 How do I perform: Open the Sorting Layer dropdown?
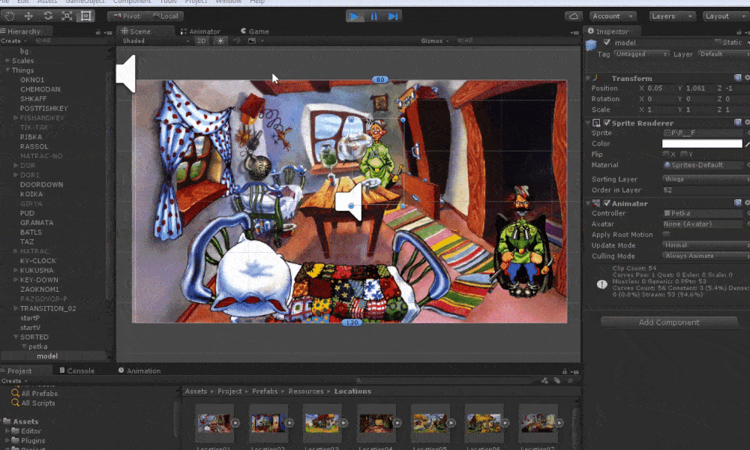(706, 178)
